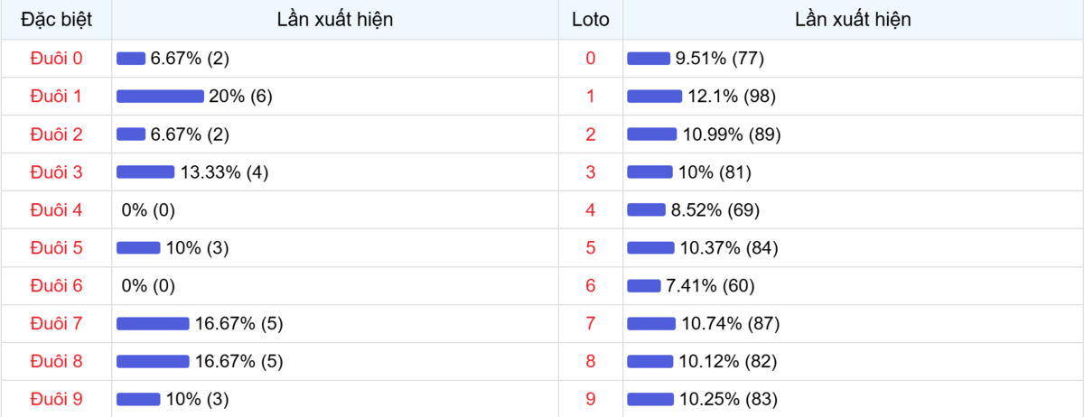Select the "Đuôi 1" label
Image resolution: width=1084 pixels, height=417 pixels.
(x=56, y=97)
